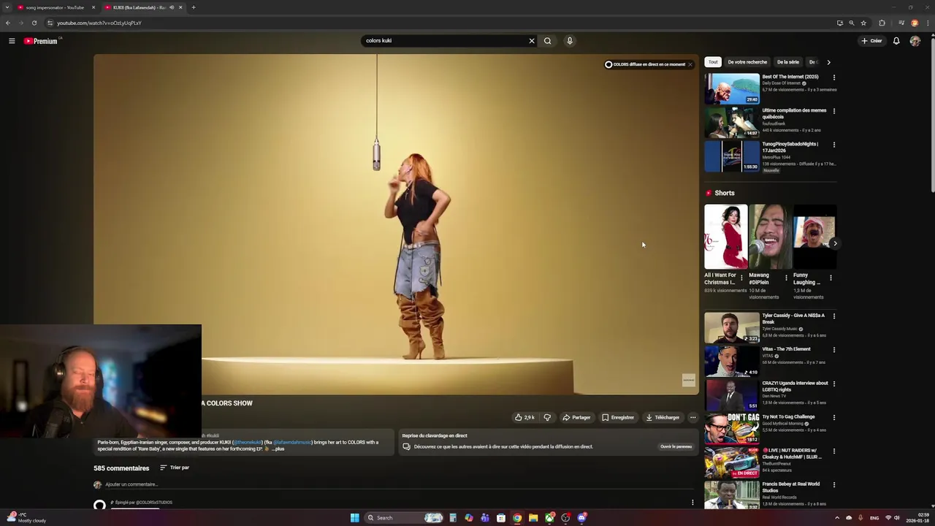Like the video with the thumbs-up button

click(525, 417)
